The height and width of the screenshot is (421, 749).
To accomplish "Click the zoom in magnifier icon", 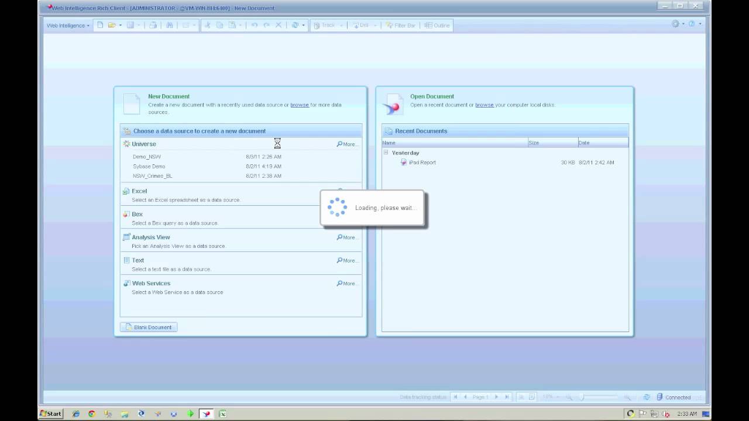I will tap(627, 397).
